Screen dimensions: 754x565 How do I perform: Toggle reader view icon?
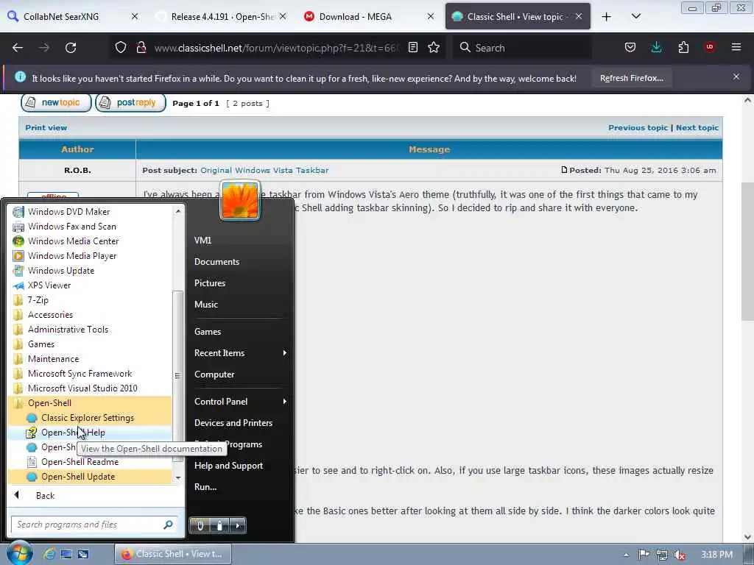point(413,48)
